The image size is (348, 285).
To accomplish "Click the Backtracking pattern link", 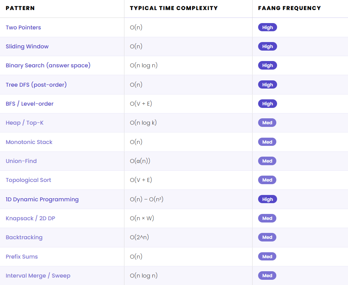I will pos(24,237).
